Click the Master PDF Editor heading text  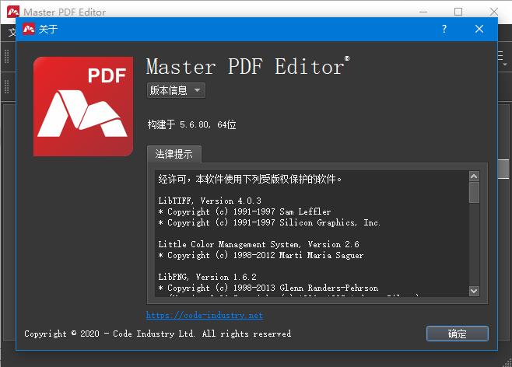(247, 66)
